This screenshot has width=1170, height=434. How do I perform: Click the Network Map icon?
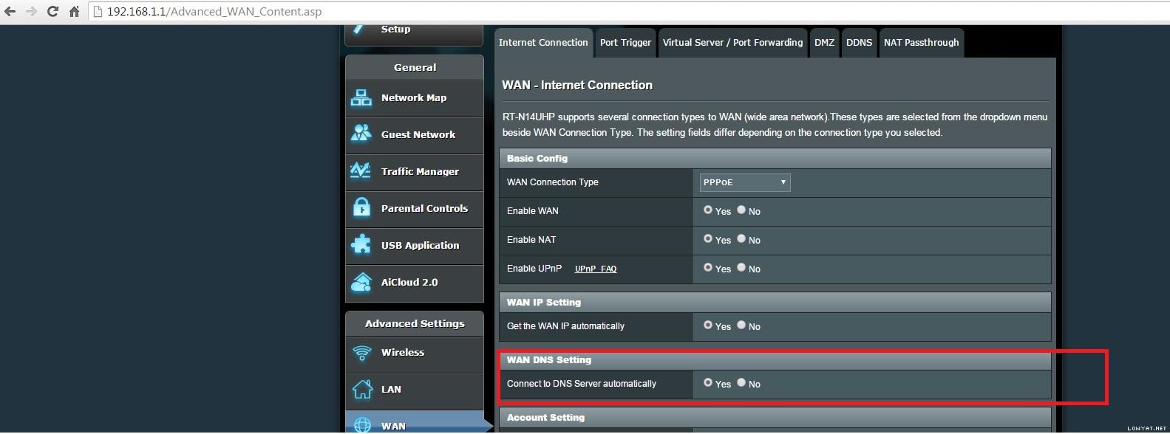(x=361, y=98)
